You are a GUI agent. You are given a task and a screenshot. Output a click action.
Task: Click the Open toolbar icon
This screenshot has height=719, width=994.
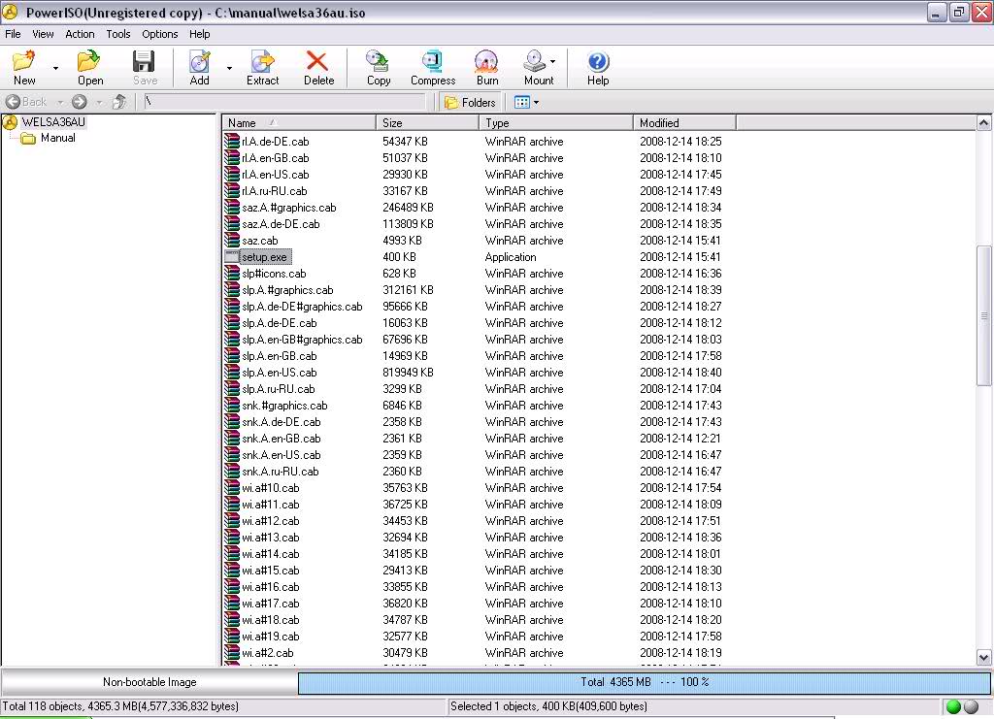89,61
